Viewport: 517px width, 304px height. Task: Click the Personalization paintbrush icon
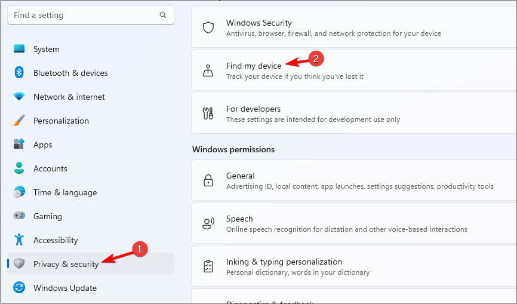point(19,121)
